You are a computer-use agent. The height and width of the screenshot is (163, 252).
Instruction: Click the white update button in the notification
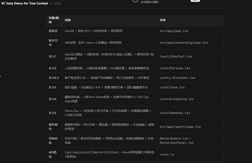pos(195,1)
